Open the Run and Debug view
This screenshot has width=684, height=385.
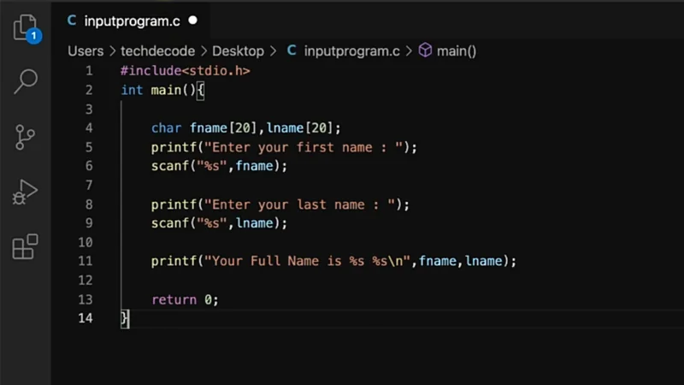pos(25,192)
